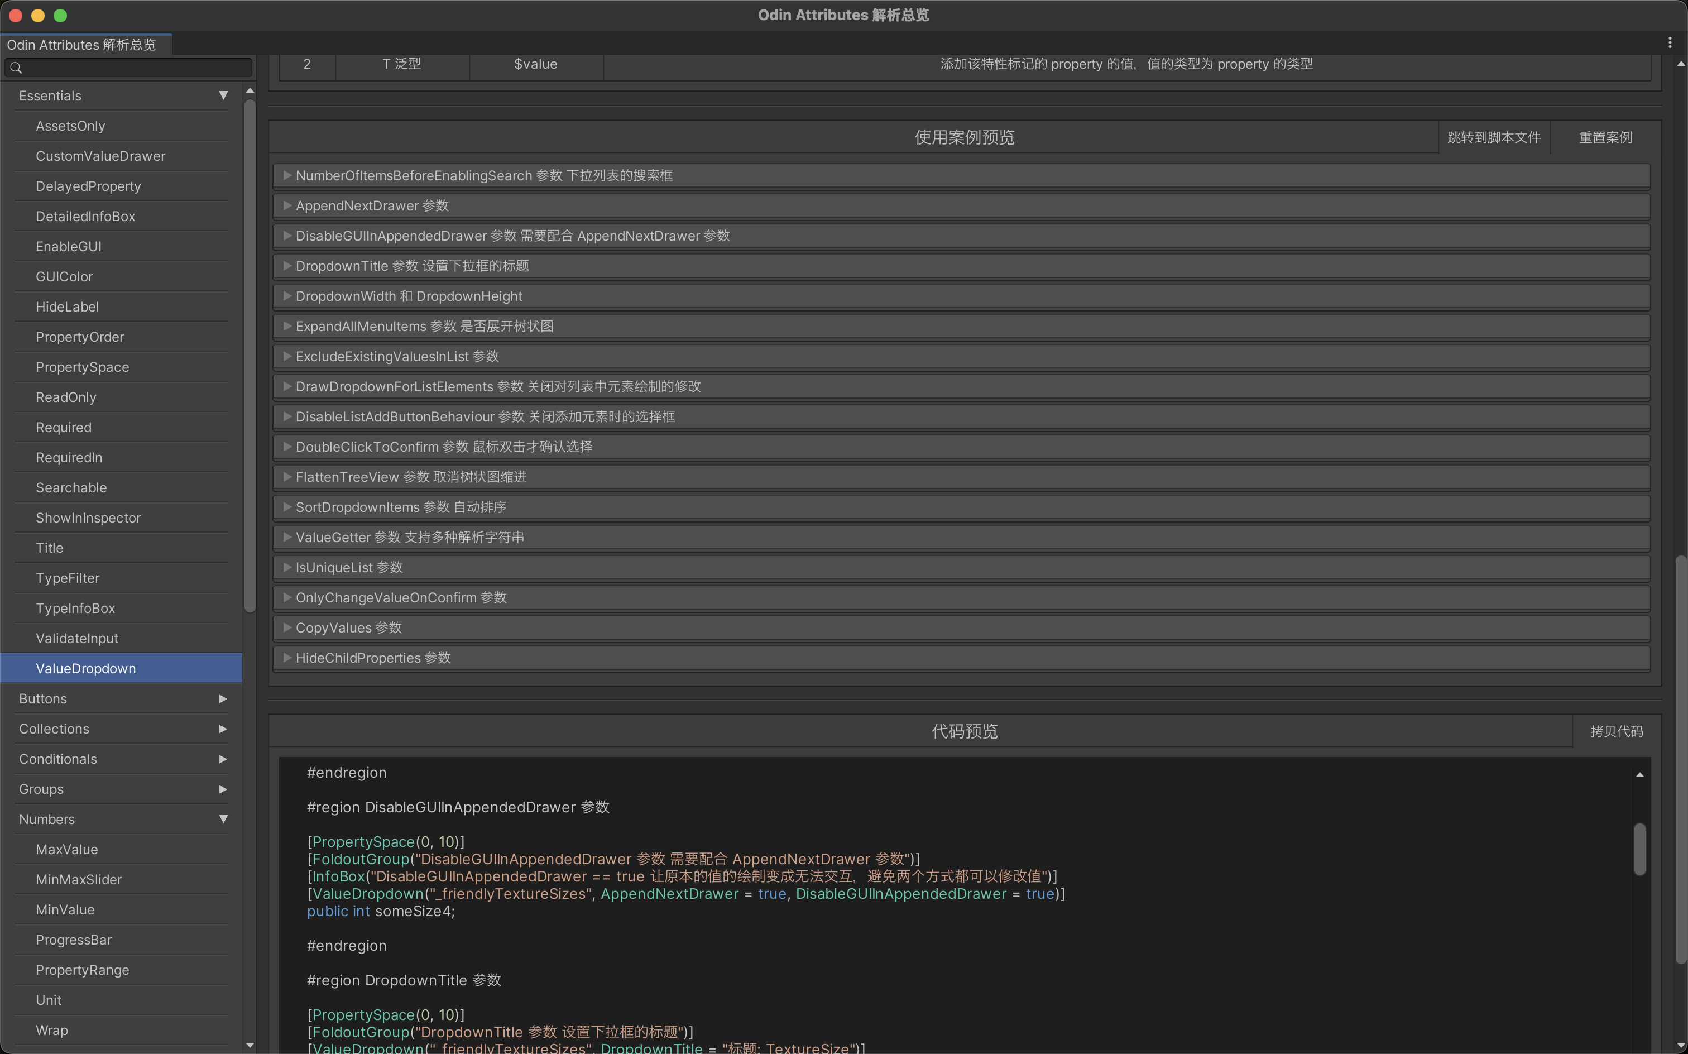Open ShowInInspector entry

(121, 518)
